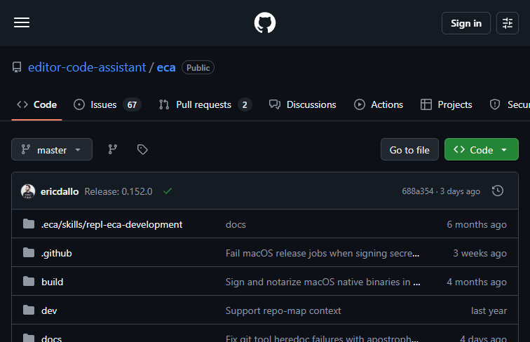Open the build folder
This screenshot has height=342, width=530.
pyautogui.click(x=52, y=282)
